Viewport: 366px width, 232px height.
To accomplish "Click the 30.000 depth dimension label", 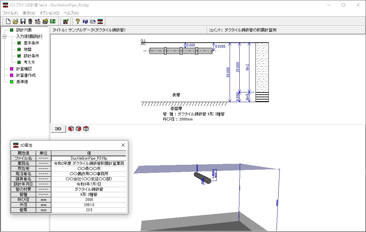I will [x=228, y=72].
